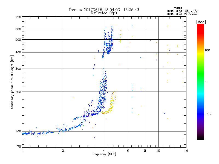
Task: Click colorbar tick label '100'
Action: coord(207,50)
